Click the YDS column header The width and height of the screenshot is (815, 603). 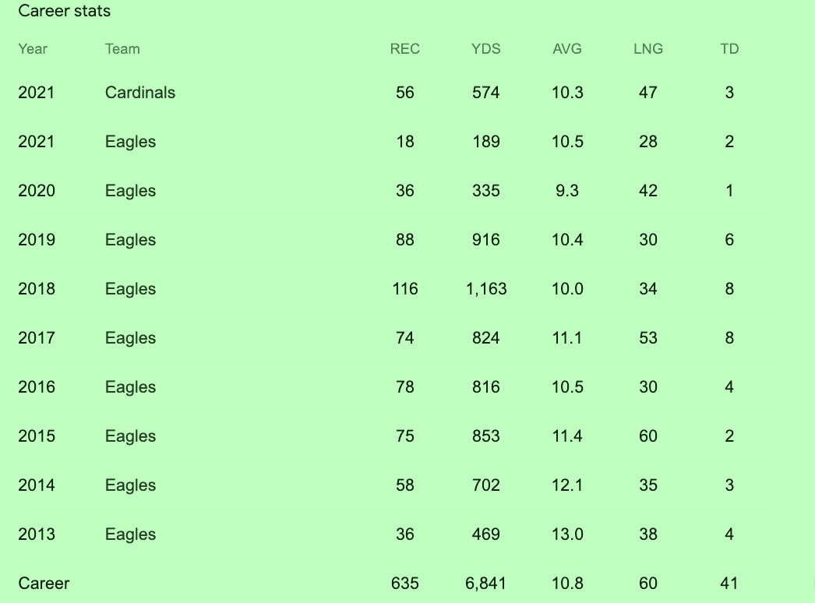[x=486, y=49]
